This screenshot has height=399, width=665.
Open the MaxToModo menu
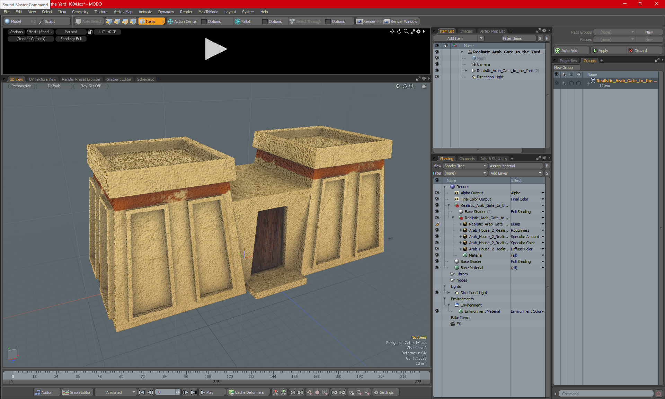point(208,12)
